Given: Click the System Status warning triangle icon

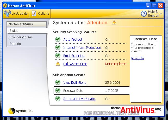Looking at the screenshot, I should click(x=114, y=22).
